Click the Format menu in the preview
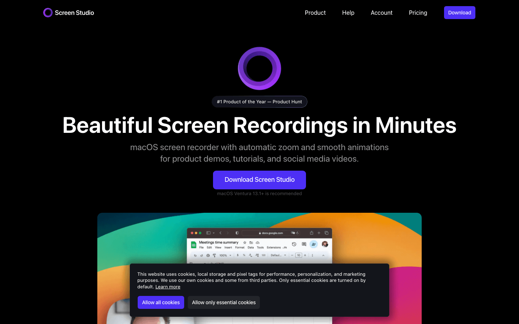519x324 pixels. tap(240, 248)
